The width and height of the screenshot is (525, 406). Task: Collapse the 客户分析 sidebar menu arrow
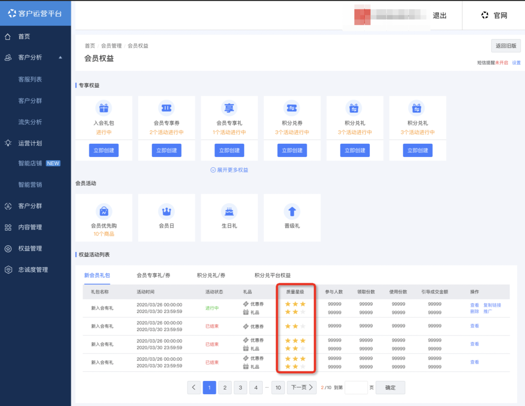[x=60, y=57]
